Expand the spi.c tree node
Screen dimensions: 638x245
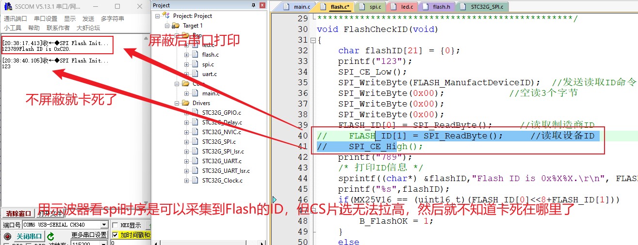[x=187, y=64]
